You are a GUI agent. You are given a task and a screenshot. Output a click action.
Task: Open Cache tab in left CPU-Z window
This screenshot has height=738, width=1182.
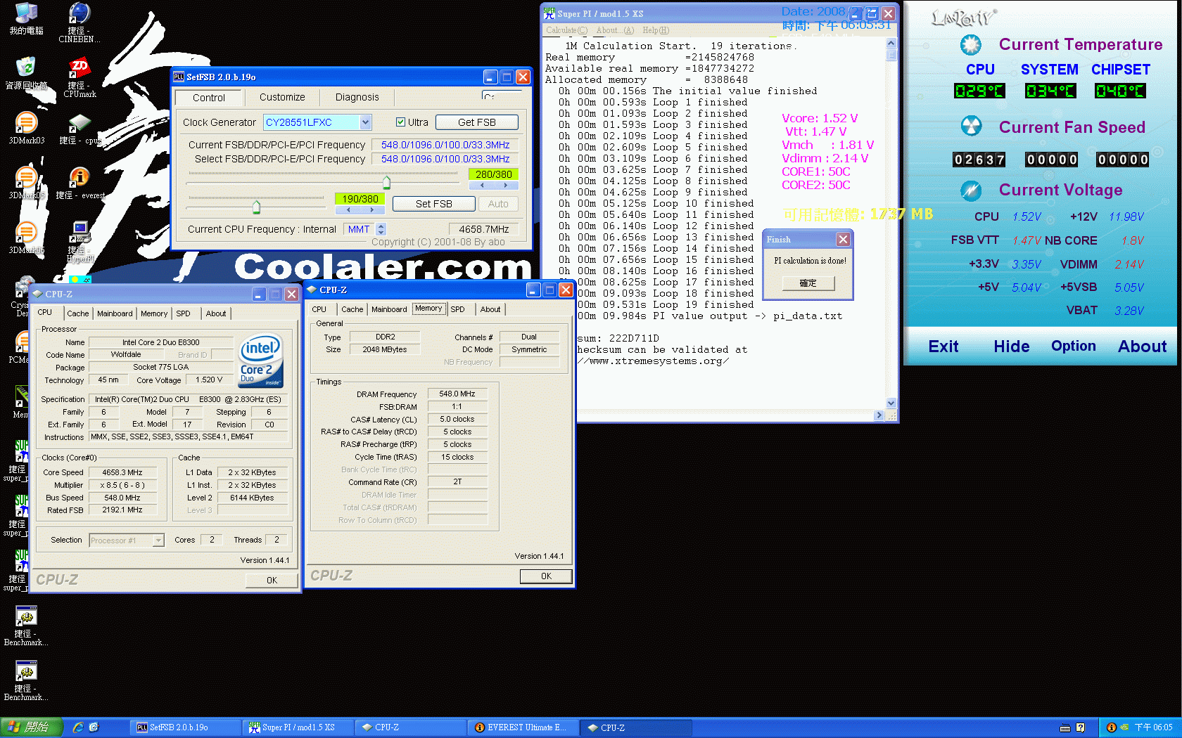pyautogui.click(x=78, y=313)
